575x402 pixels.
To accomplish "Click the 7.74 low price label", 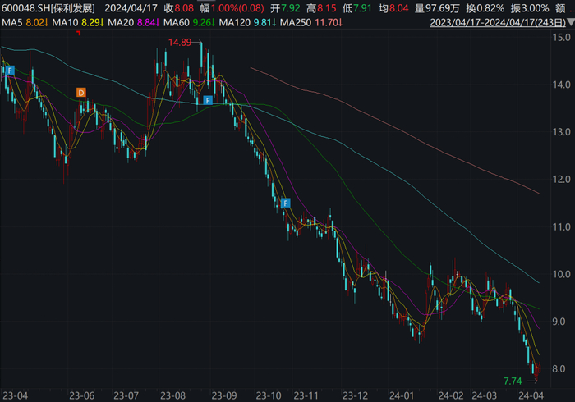I will point(513,381).
